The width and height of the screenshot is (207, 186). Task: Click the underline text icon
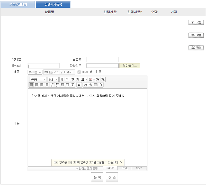point(67,80)
